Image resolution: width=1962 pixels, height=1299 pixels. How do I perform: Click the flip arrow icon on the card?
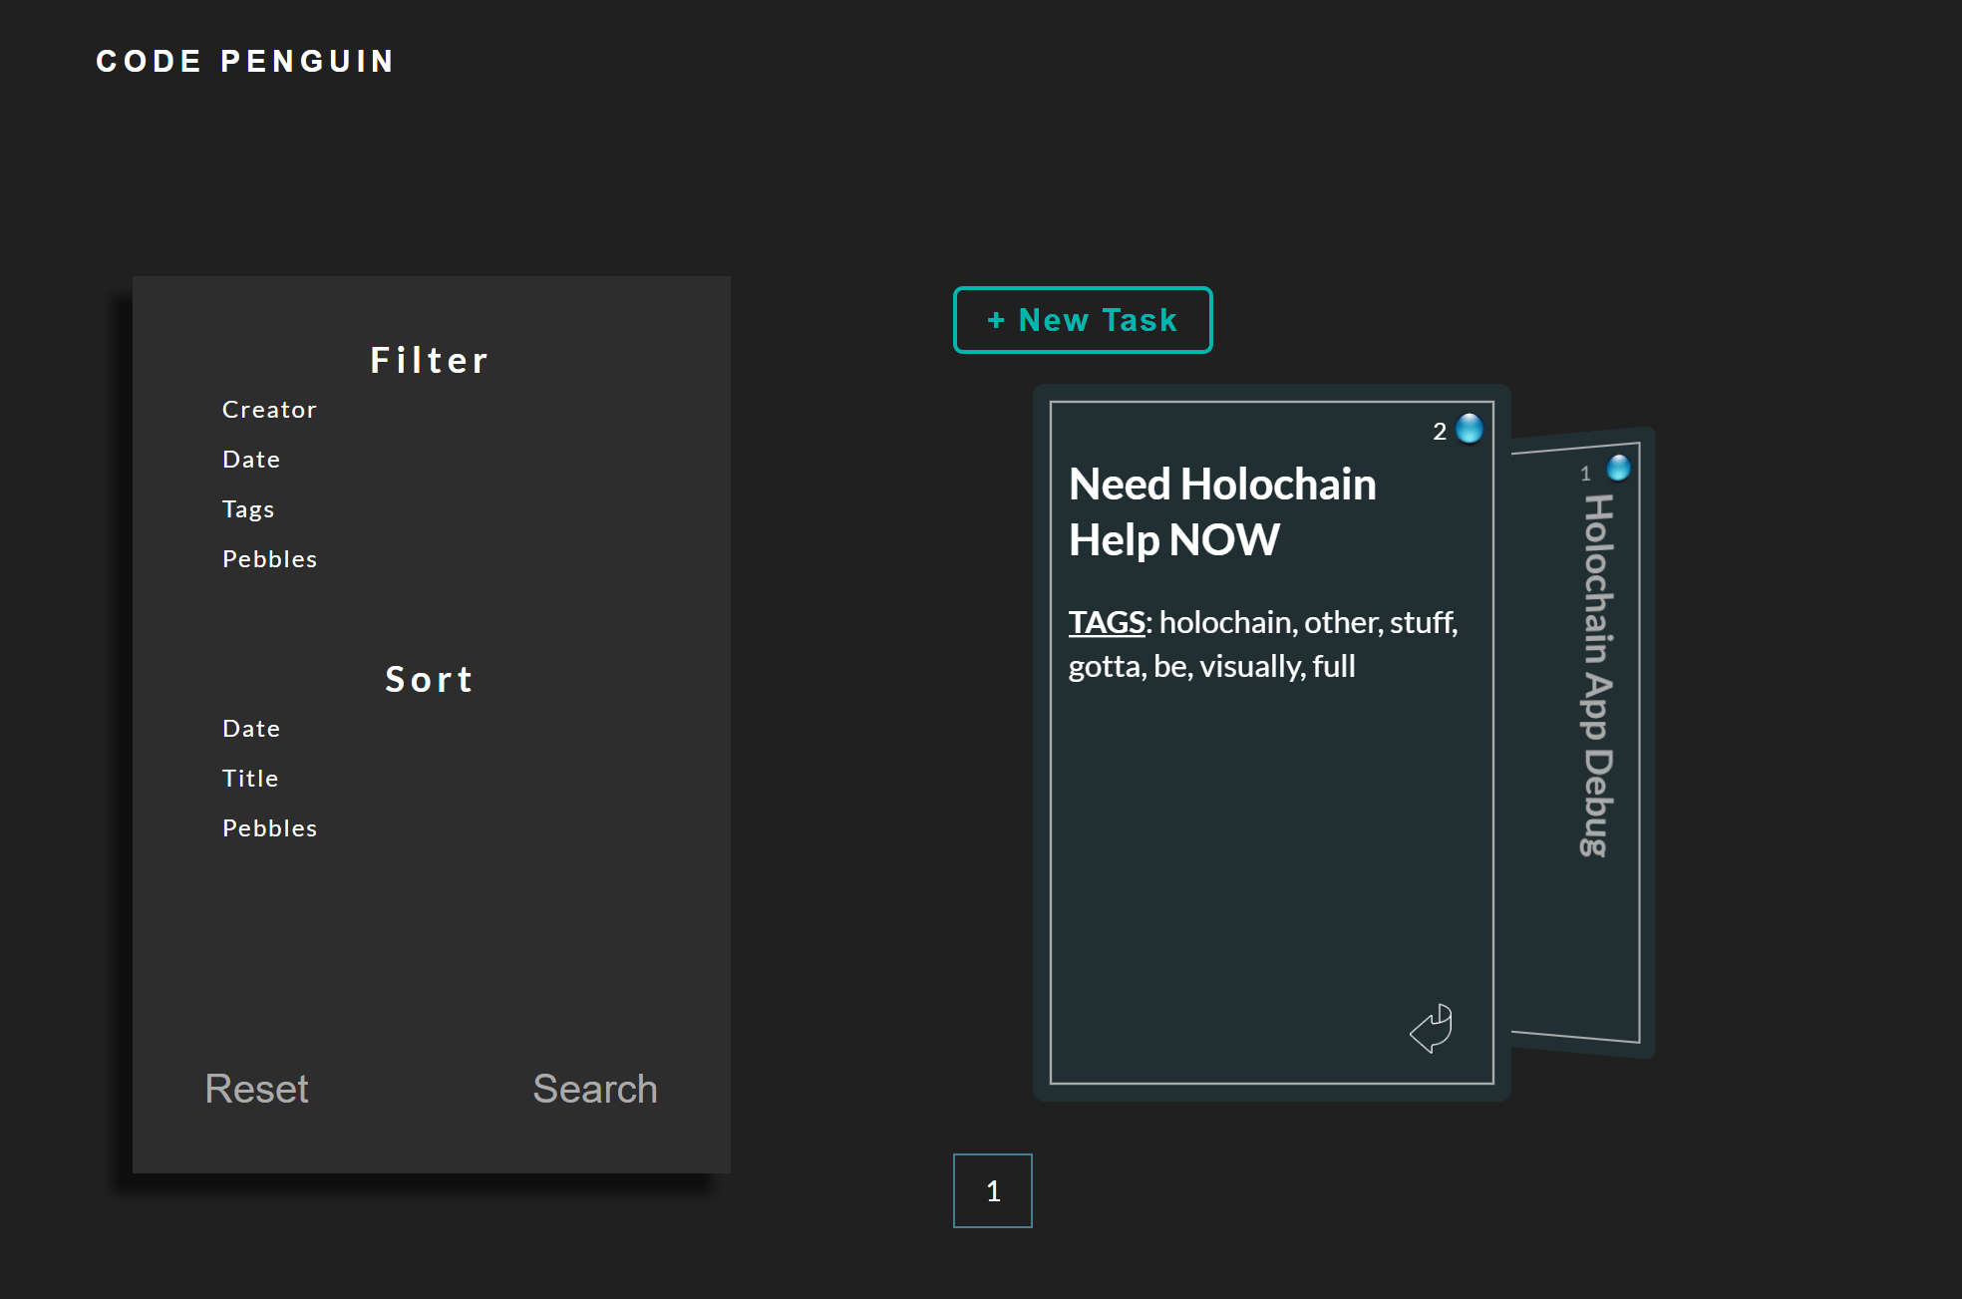point(1432,1028)
